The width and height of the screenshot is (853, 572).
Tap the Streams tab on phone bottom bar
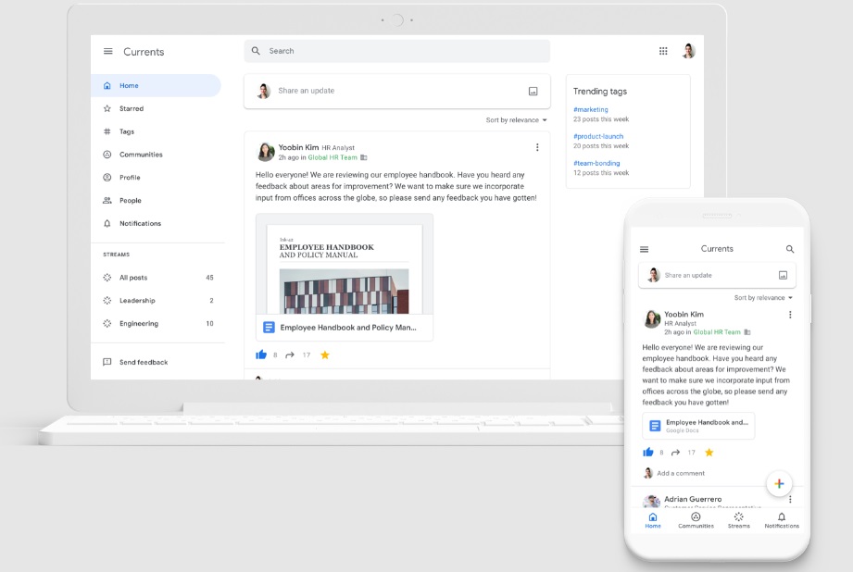(738, 520)
